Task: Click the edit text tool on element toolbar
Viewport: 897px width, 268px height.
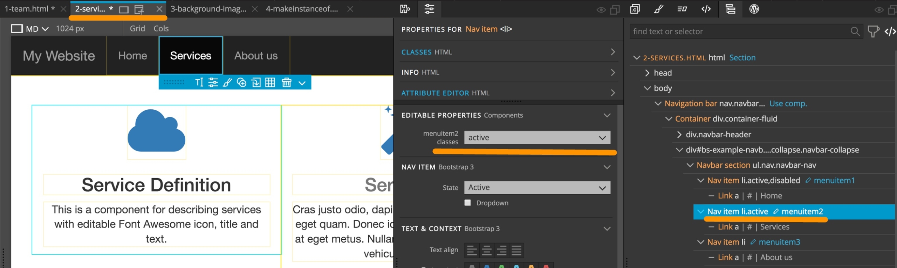Action: click(x=199, y=82)
